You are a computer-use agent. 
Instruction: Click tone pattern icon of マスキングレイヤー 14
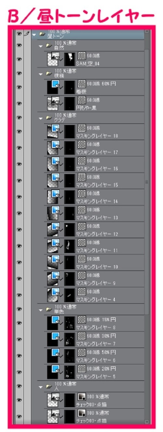(81, 194)
